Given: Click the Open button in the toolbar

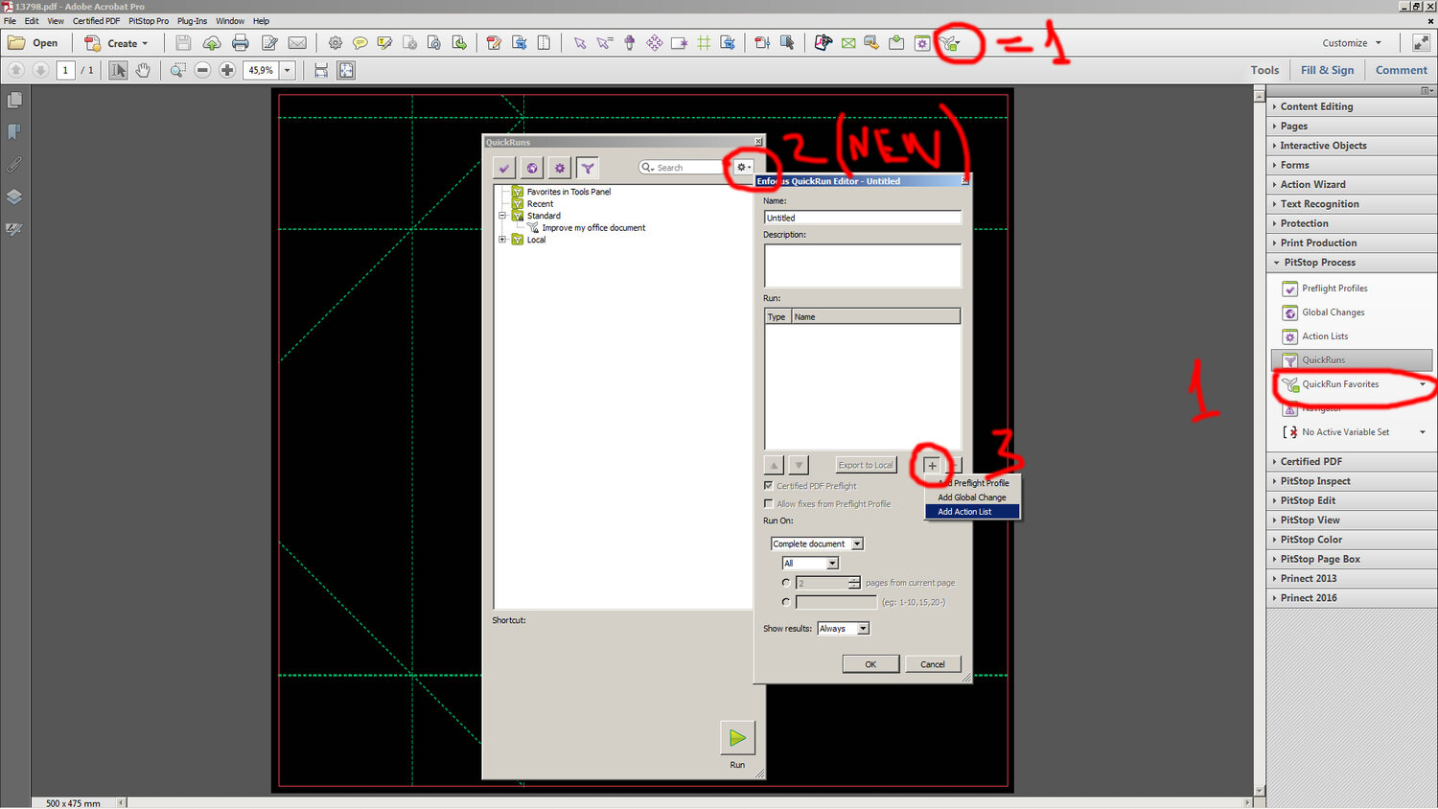Looking at the screenshot, I should click(34, 43).
